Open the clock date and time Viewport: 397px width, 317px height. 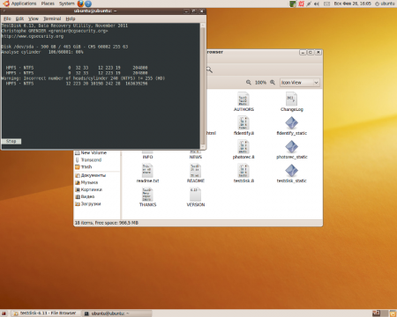tap(352, 4)
